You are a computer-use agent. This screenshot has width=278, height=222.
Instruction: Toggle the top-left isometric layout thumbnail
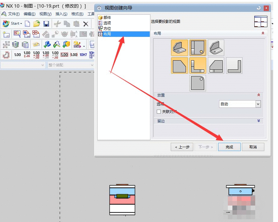pyautogui.click(x=179, y=48)
